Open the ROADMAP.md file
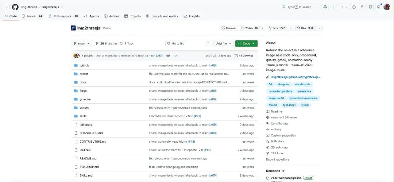The height and width of the screenshot is (182, 394). point(89,167)
